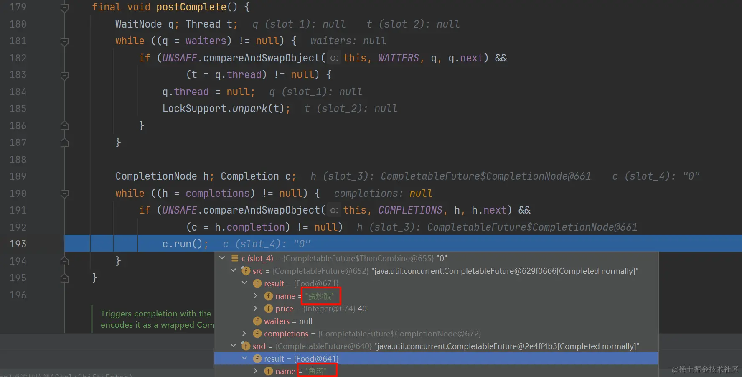This screenshot has height=377, width=742.
Task: Fold the if block at line 183
Action: click(64, 75)
